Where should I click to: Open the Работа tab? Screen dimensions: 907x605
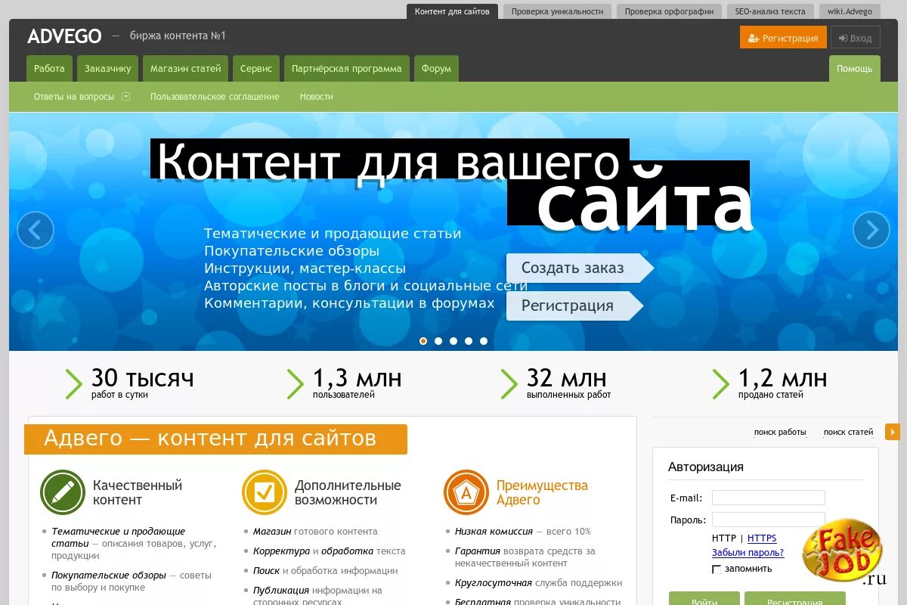[x=49, y=68]
